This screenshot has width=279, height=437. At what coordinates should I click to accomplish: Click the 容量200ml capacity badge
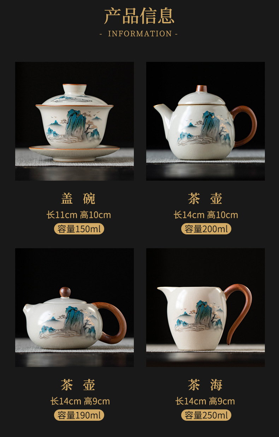point(206,229)
